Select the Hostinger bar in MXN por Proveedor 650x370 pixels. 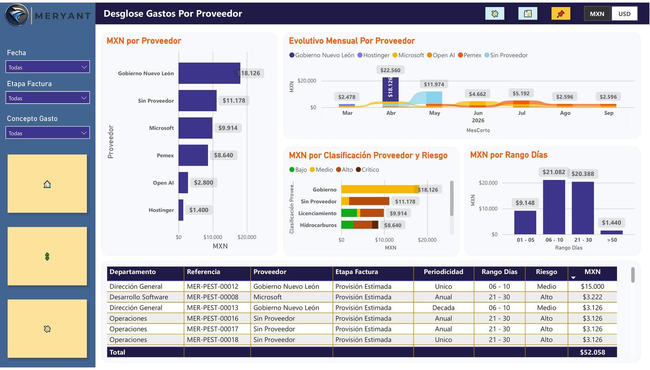point(181,210)
